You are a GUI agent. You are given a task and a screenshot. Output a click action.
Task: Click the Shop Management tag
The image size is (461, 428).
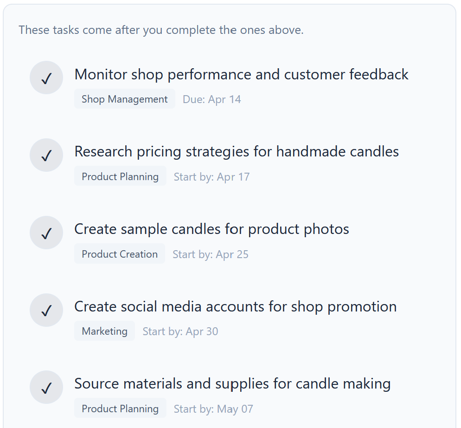coord(124,99)
